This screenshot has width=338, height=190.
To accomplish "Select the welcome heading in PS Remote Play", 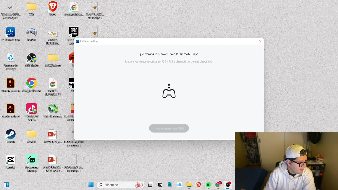I will (169, 54).
